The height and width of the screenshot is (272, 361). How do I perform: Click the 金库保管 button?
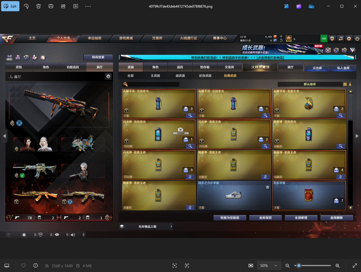pyautogui.click(x=265, y=218)
